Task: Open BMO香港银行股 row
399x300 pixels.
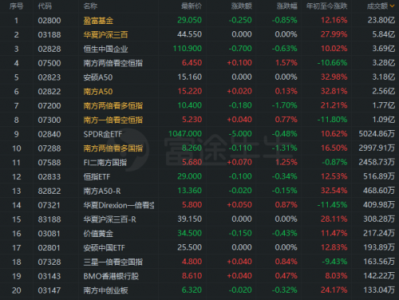Action: [x=199, y=276]
